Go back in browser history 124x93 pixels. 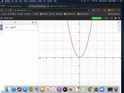tap(2, 10)
